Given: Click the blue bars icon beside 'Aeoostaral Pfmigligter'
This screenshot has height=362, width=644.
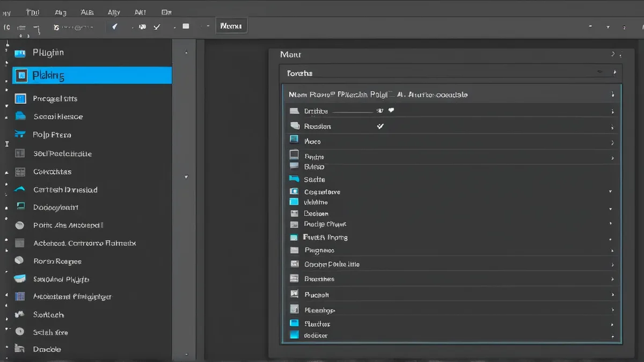Looking at the screenshot, I should (x=20, y=296).
